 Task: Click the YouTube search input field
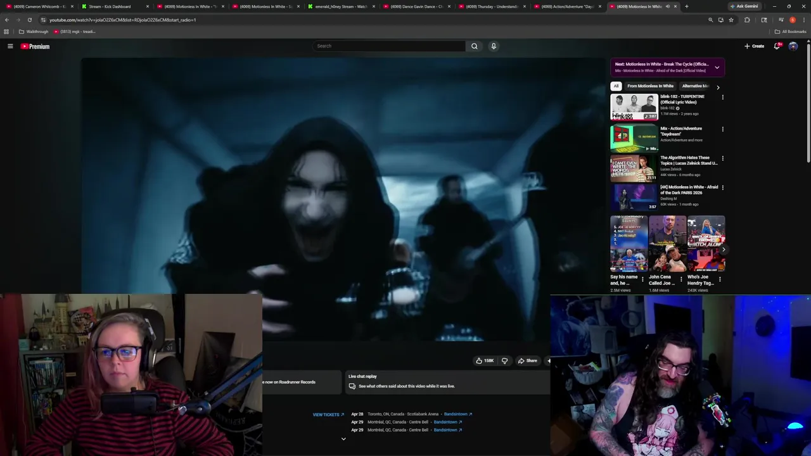pyautogui.click(x=389, y=46)
